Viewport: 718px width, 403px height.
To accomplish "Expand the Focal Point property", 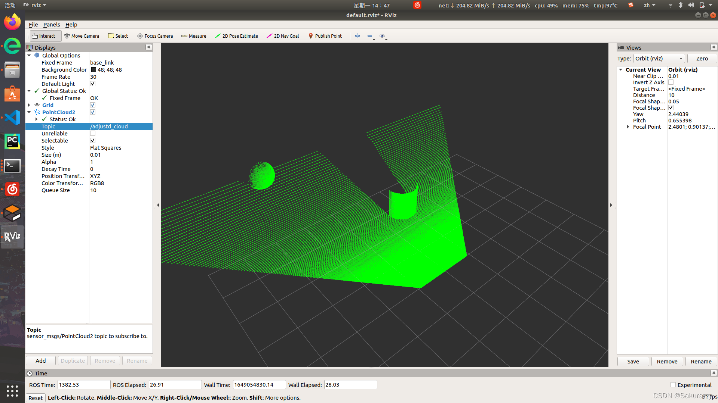I will click(x=628, y=127).
